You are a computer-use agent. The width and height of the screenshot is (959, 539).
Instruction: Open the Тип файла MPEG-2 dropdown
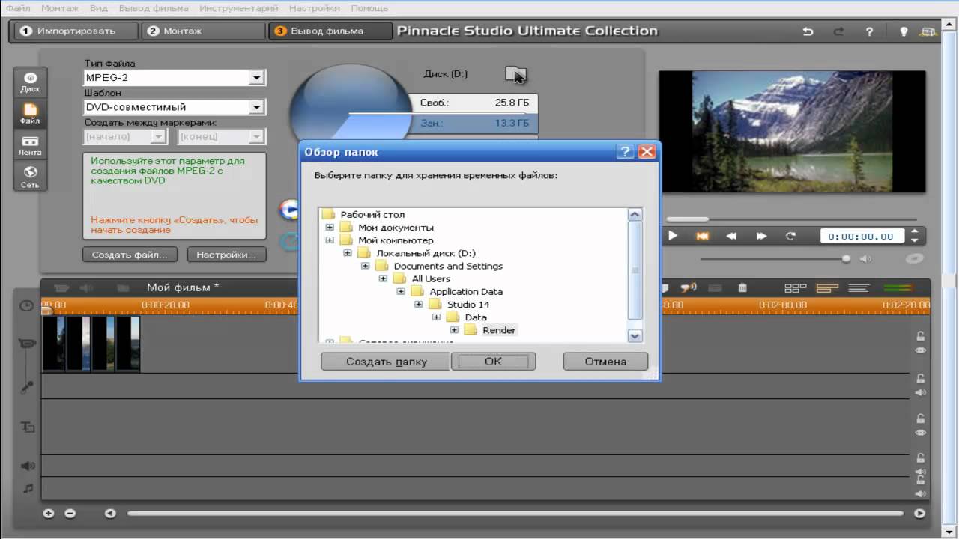click(257, 77)
